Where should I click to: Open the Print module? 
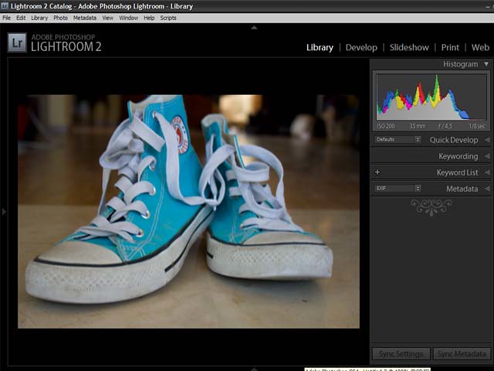tap(450, 47)
